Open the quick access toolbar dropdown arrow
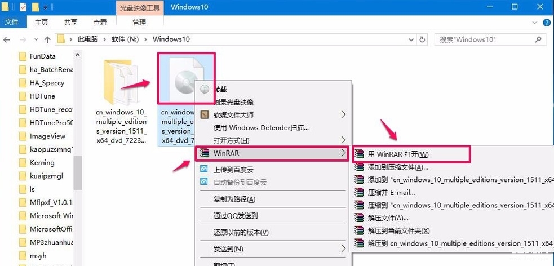Image resolution: width=554 pixels, height=266 pixels. (46, 7)
